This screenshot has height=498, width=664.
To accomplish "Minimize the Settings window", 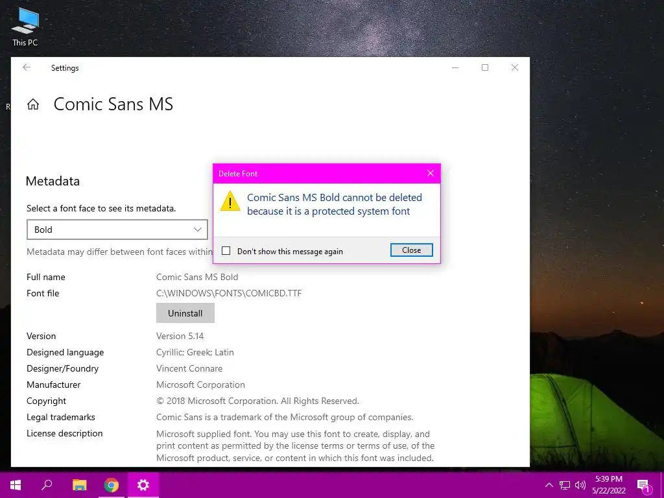I will click(x=455, y=67).
